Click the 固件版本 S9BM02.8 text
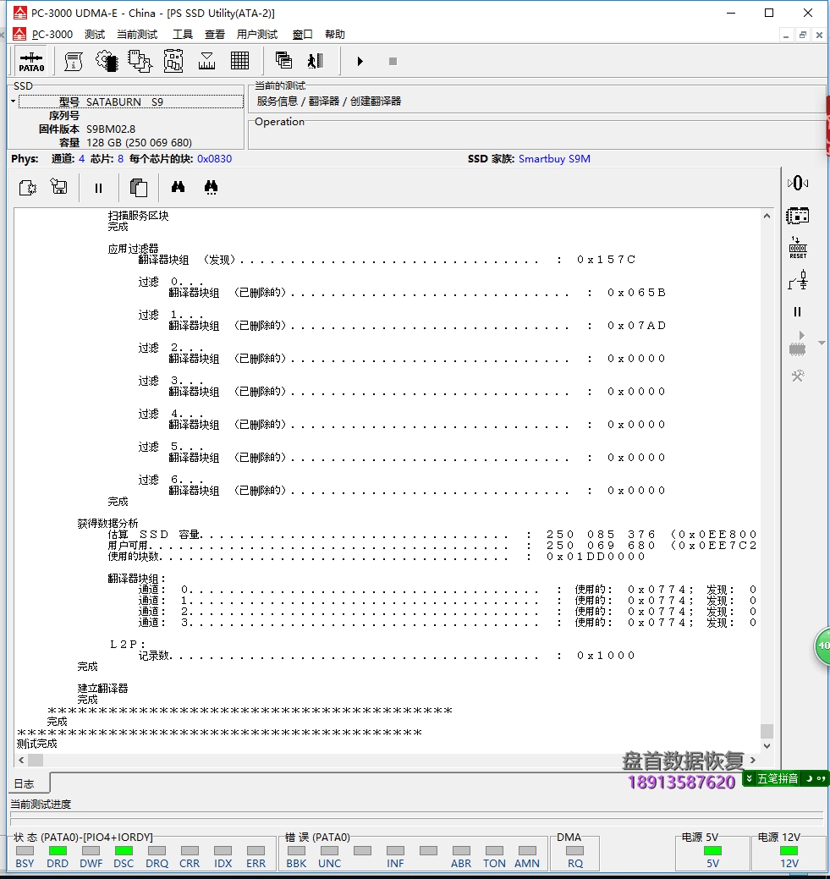 tap(87, 129)
